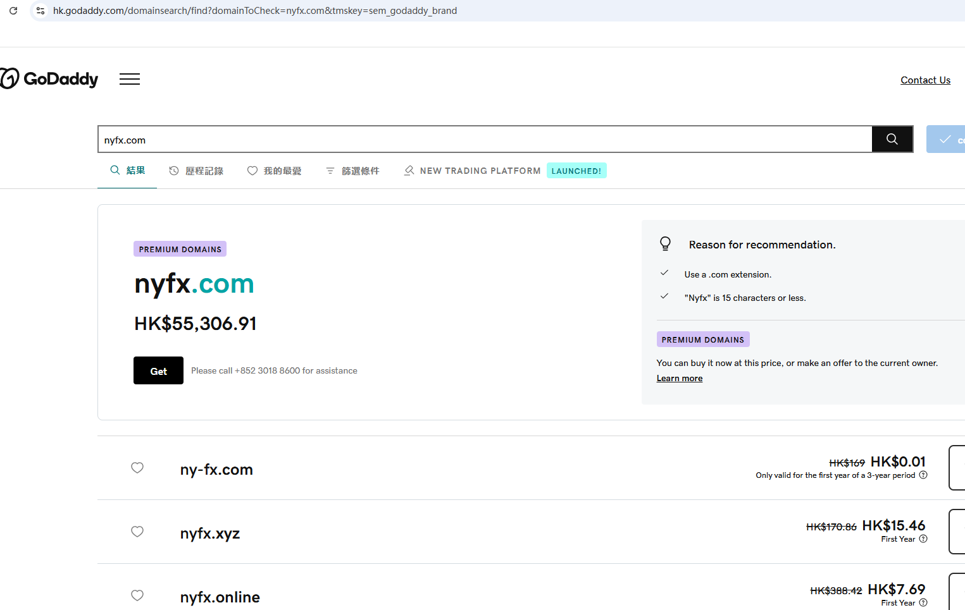Click the 'Reason for recommendation.' heading
The width and height of the screenshot is (965, 610).
point(763,245)
